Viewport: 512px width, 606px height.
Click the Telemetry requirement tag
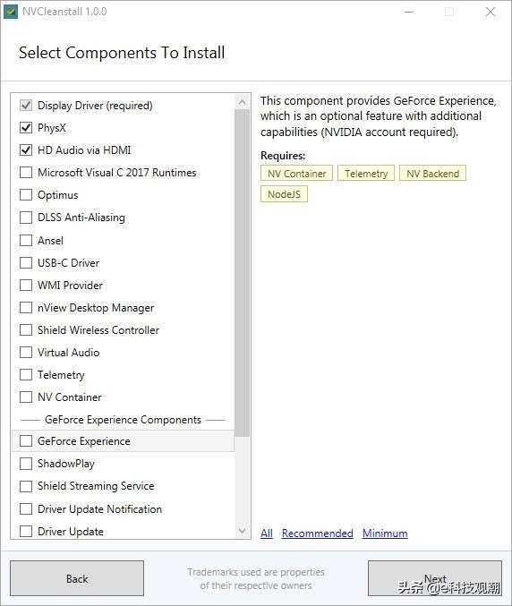(366, 174)
